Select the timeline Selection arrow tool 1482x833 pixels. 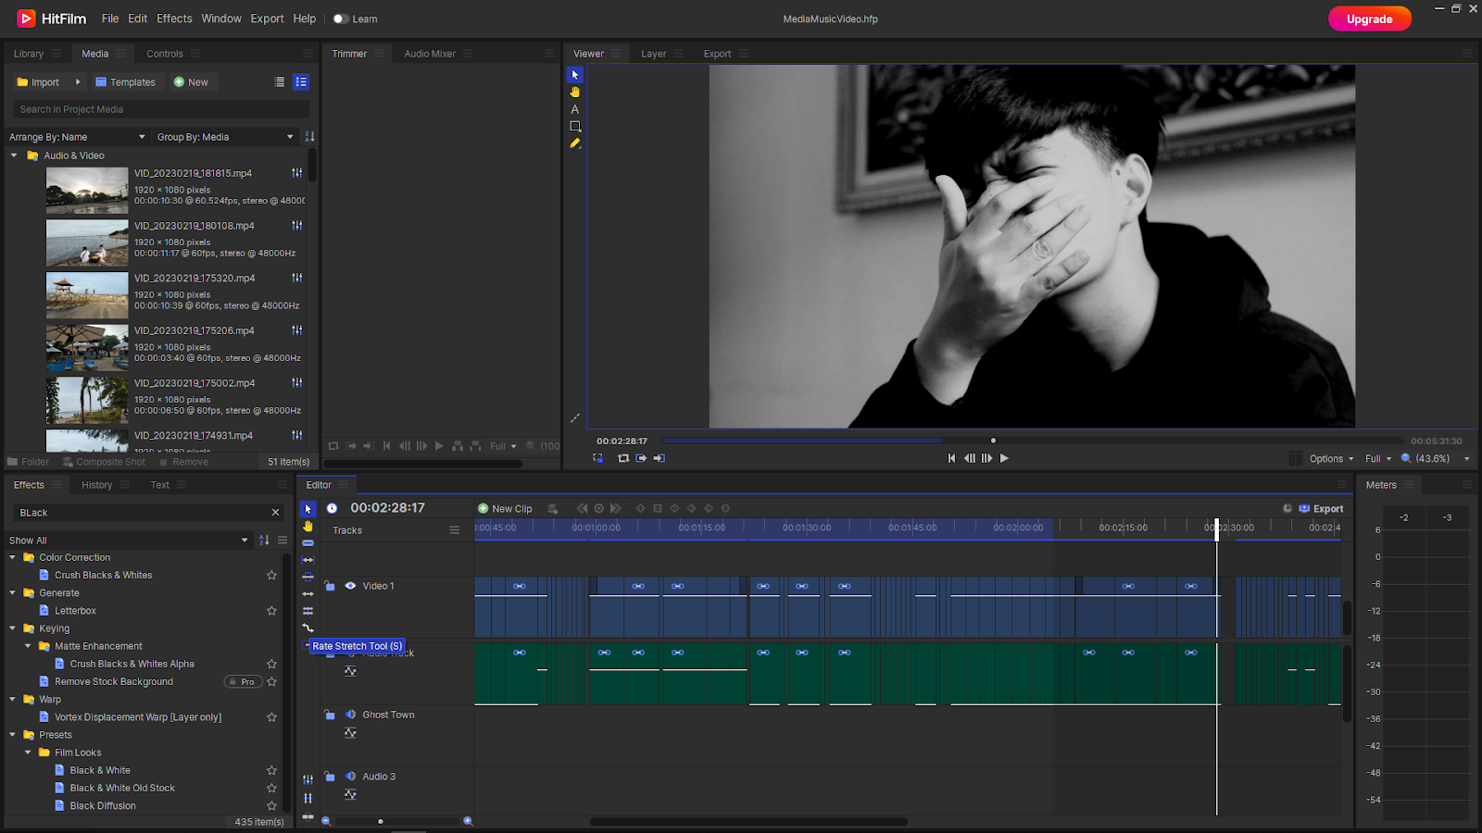[308, 509]
